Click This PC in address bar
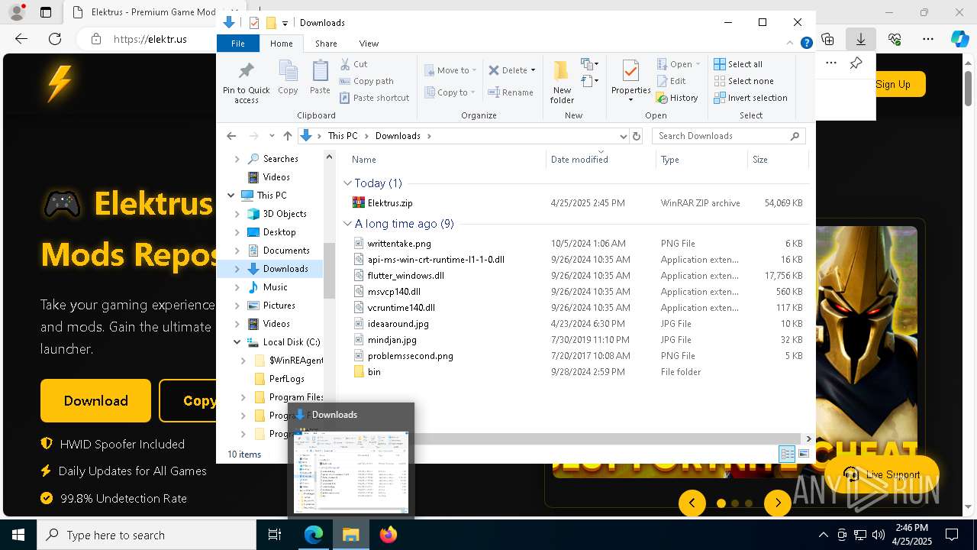977x550 pixels. [342, 136]
